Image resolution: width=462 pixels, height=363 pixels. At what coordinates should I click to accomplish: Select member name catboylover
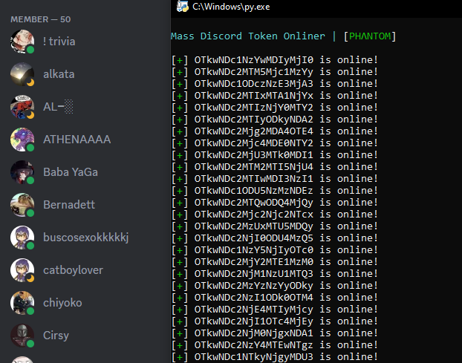click(x=73, y=270)
